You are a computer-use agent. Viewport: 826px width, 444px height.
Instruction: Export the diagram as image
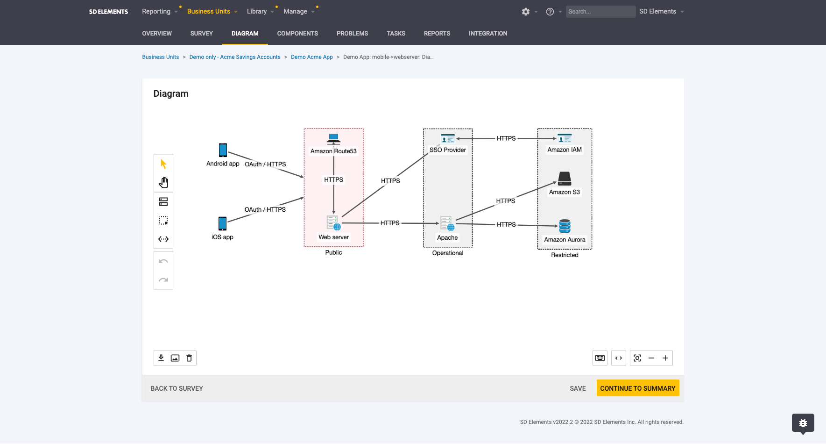[x=175, y=358]
